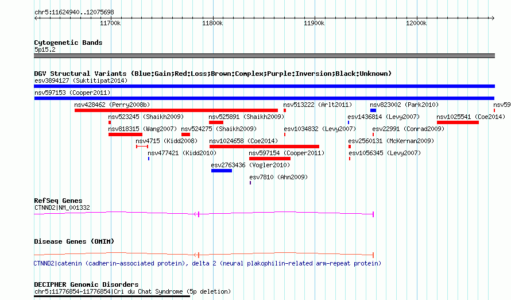Click the esv3894127 (Suktitipat2014) variant label
Screen dimensions: 511x300
[81, 80]
